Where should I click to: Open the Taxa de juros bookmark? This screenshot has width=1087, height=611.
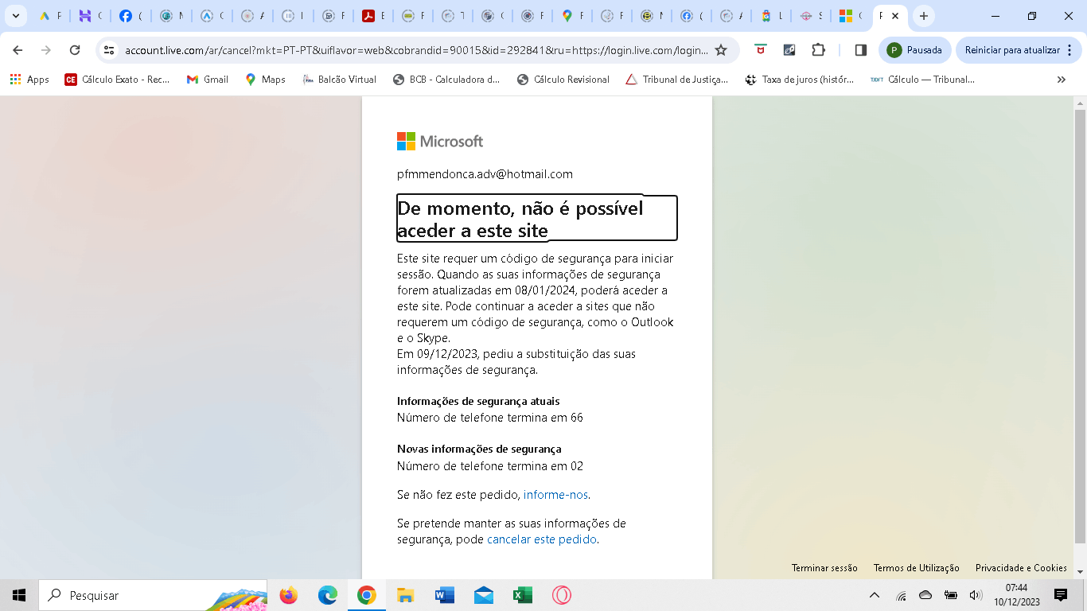tap(799, 80)
